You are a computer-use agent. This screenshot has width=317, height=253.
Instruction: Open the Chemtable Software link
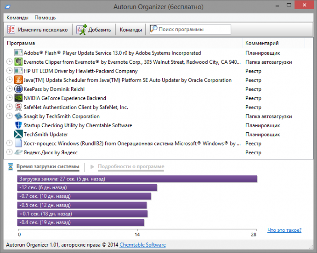click(142, 245)
